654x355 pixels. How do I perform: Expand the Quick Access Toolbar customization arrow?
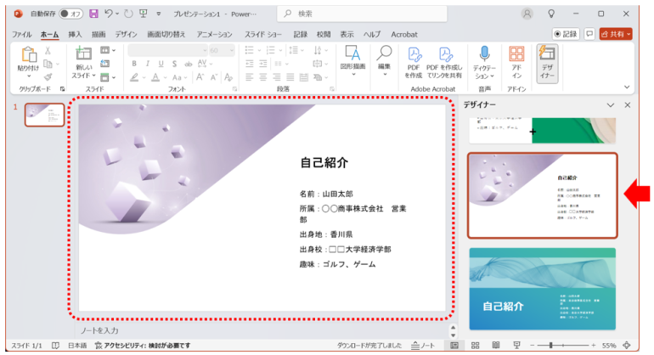click(159, 14)
